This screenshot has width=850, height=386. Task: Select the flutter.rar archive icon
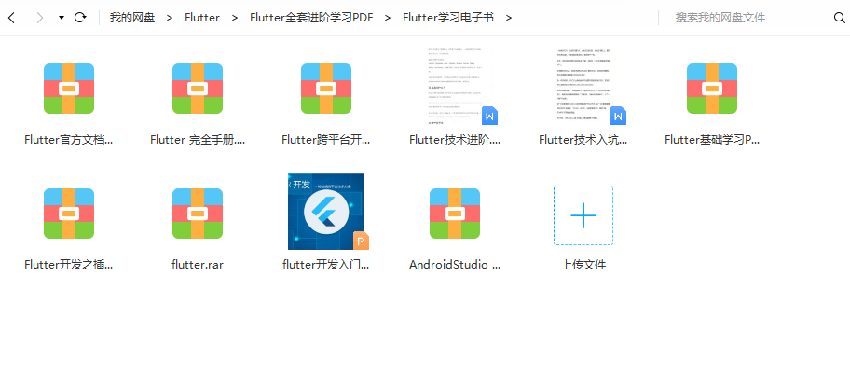[x=198, y=214]
